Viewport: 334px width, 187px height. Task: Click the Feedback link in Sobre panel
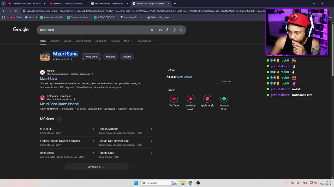point(227,82)
